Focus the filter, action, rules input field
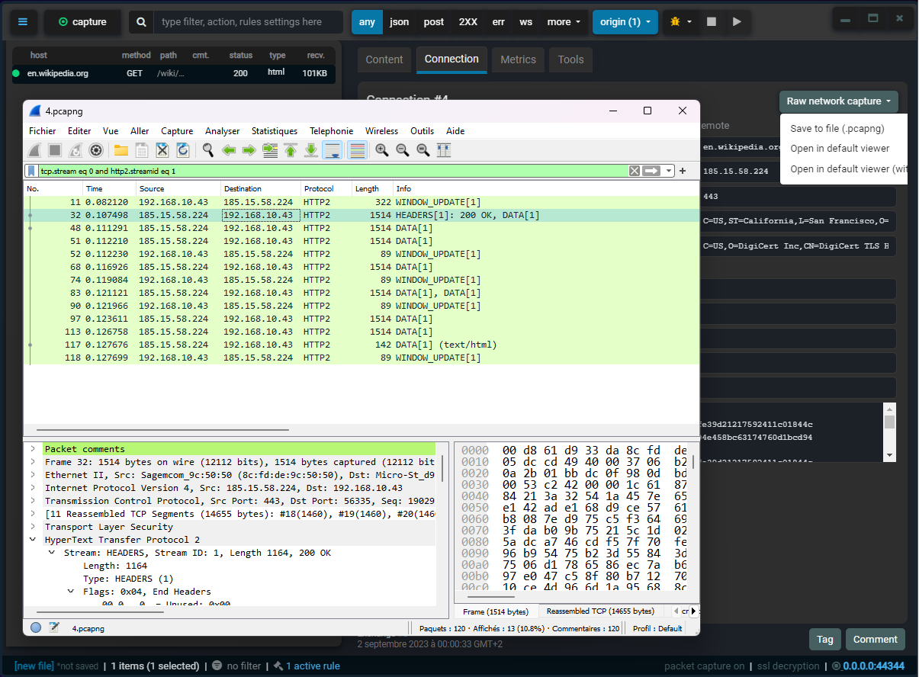This screenshot has width=919, height=677. coord(249,22)
